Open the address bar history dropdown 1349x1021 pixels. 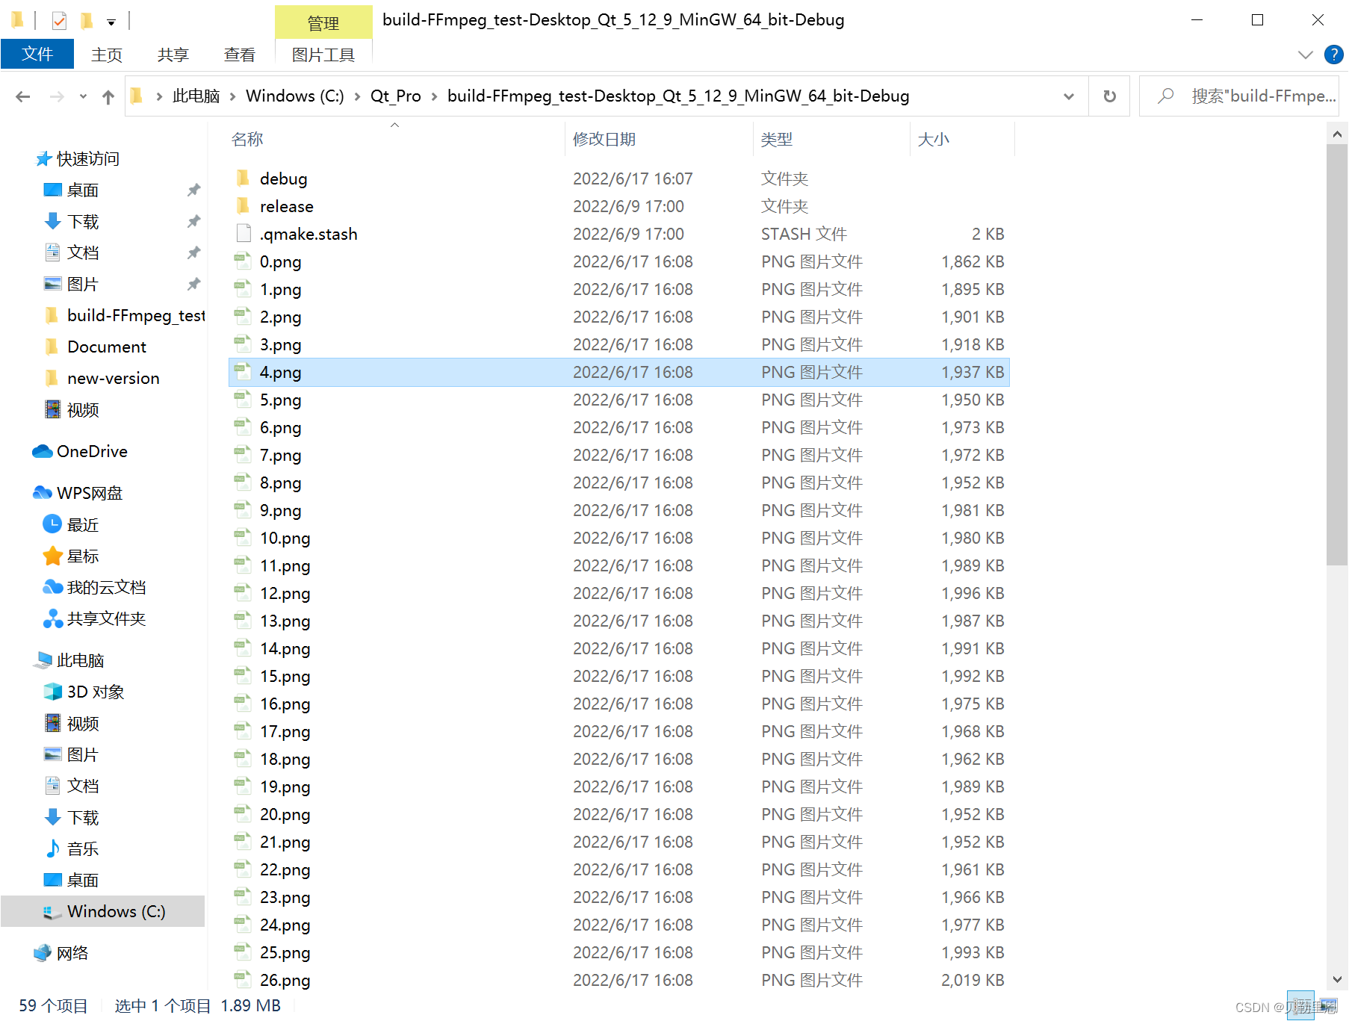tap(1069, 96)
